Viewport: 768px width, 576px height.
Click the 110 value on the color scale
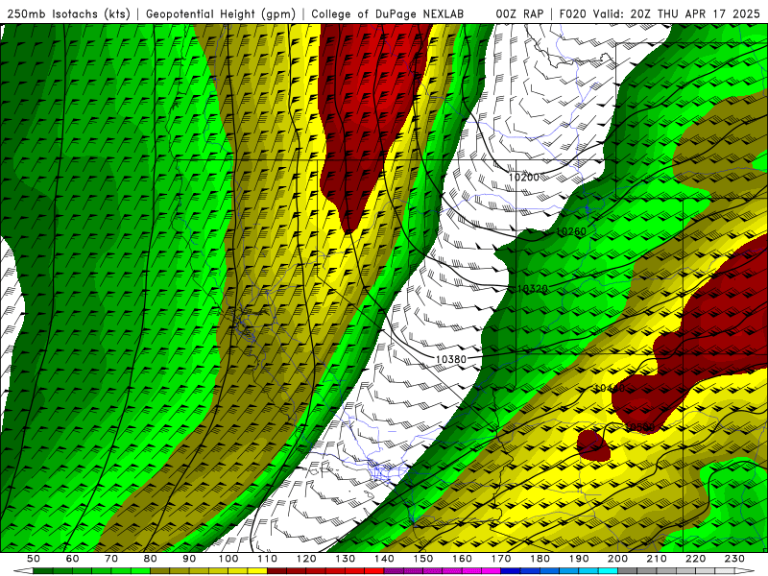[x=268, y=559]
